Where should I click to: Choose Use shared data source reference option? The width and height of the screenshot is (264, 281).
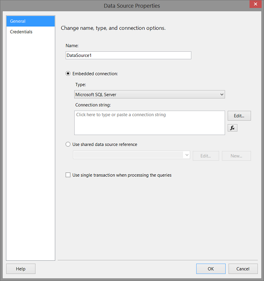pos(68,144)
